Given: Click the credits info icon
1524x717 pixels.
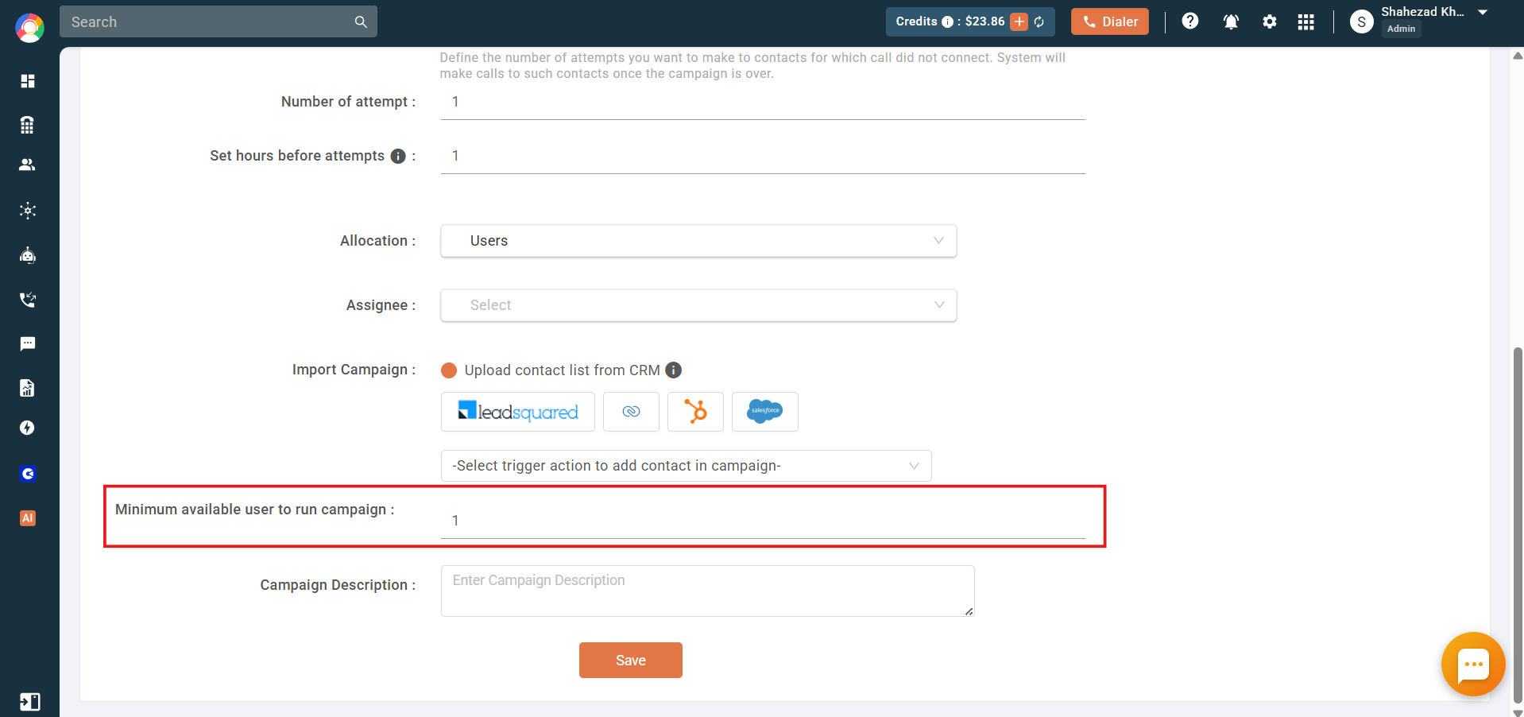Looking at the screenshot, I should click(947, 22).
